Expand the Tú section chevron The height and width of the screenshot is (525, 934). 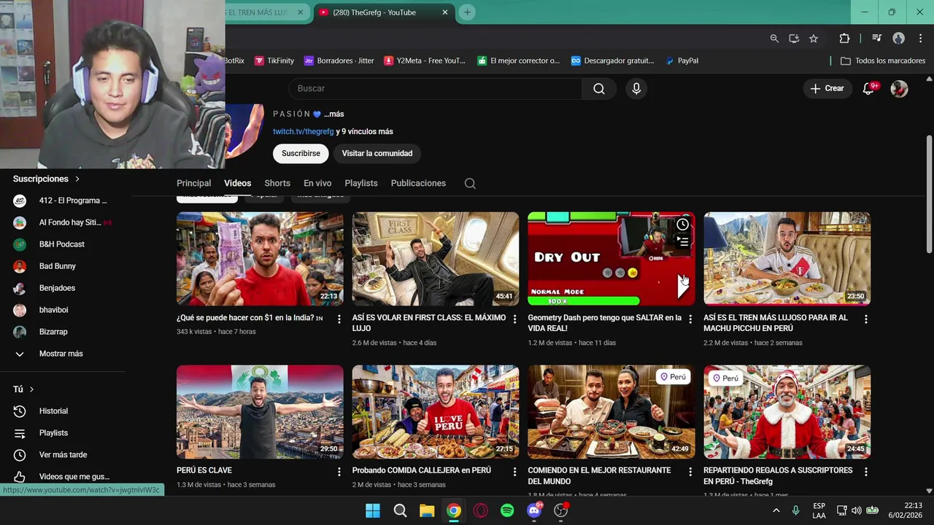(31, 389)
